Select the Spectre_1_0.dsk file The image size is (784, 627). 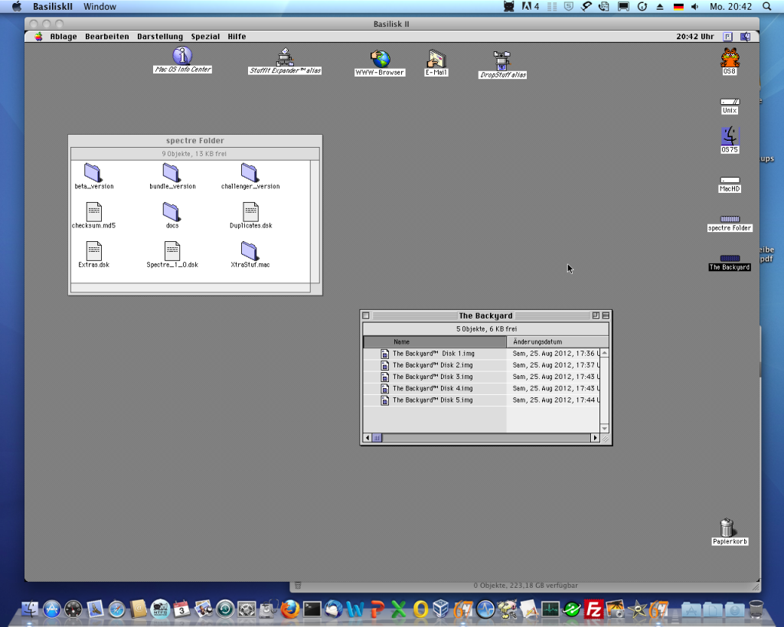pyautogui.click(x=172, y=251)
